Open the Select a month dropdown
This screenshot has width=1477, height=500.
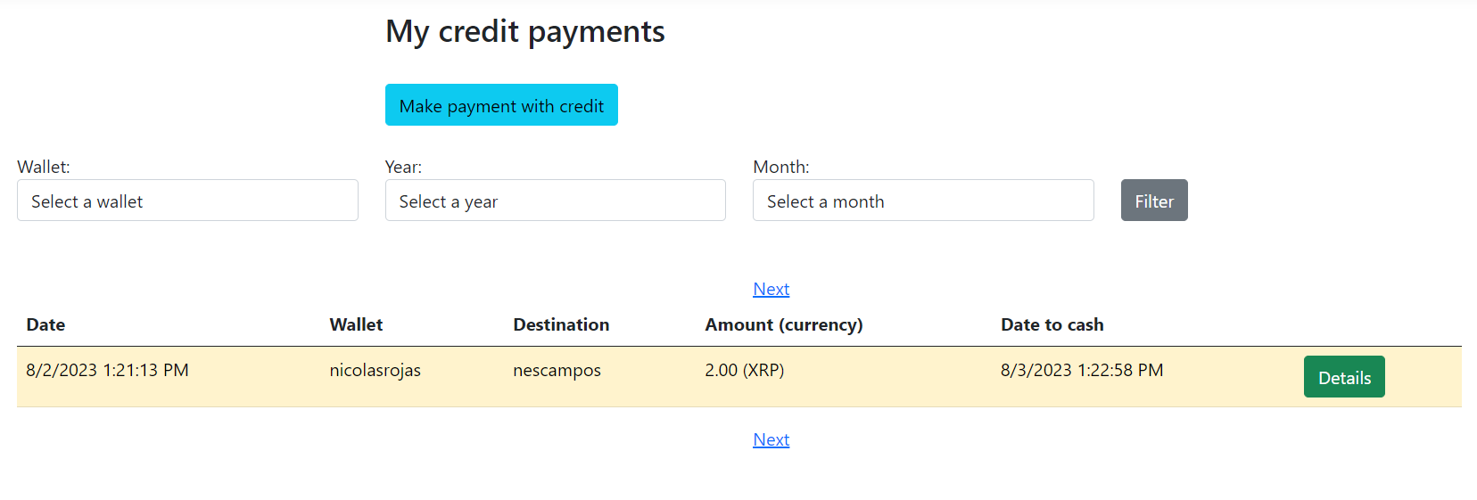(x=923, y=201)
